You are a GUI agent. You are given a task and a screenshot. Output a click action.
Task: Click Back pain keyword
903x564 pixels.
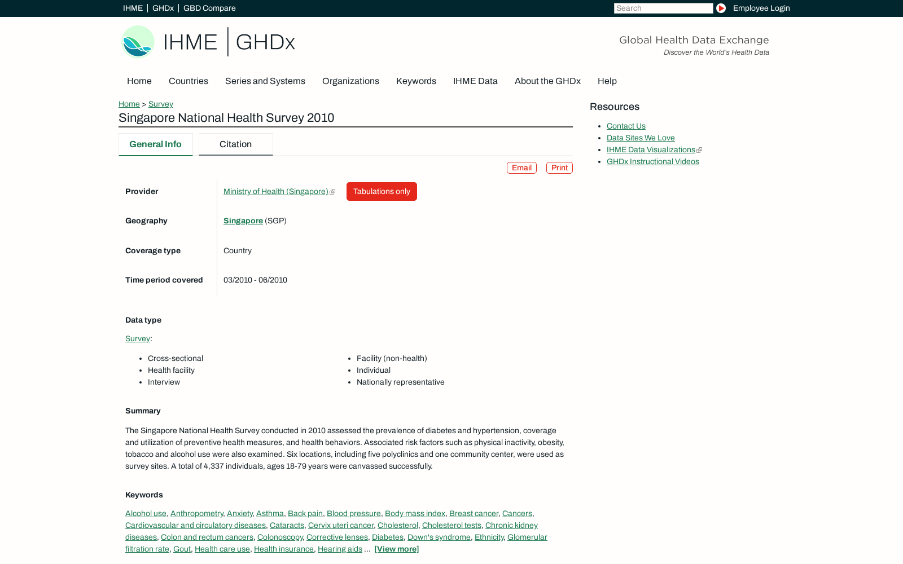pyautogui.click(x=305, y=513)
